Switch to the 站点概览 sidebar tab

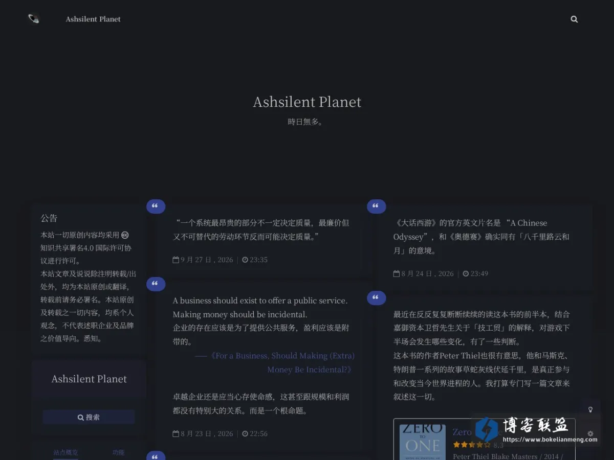(66, 452)
